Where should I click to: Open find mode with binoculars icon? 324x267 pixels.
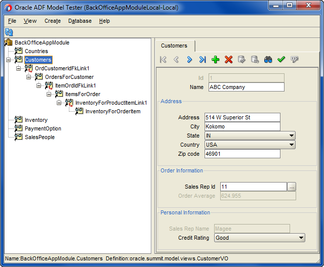(x=268, y=60)
